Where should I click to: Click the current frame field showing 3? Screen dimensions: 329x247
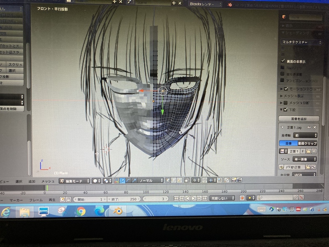155,199
